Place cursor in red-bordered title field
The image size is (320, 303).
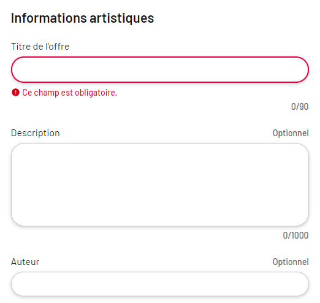(160, 70)
